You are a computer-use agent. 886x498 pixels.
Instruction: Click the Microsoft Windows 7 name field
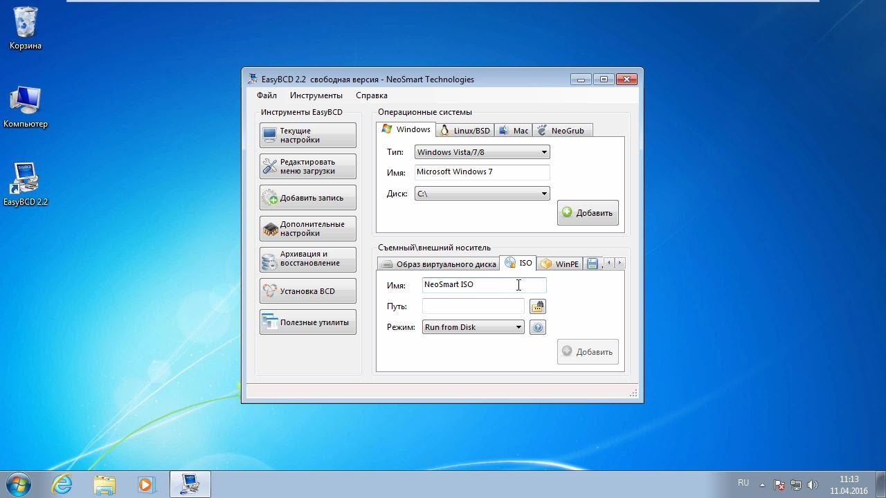[482, 172]
